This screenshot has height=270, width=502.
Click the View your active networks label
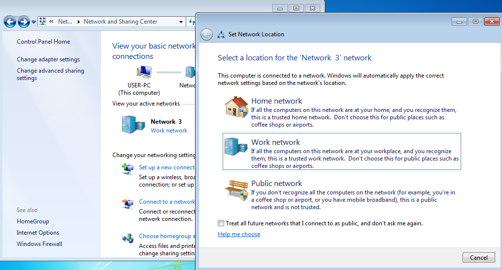click(146, 104)
